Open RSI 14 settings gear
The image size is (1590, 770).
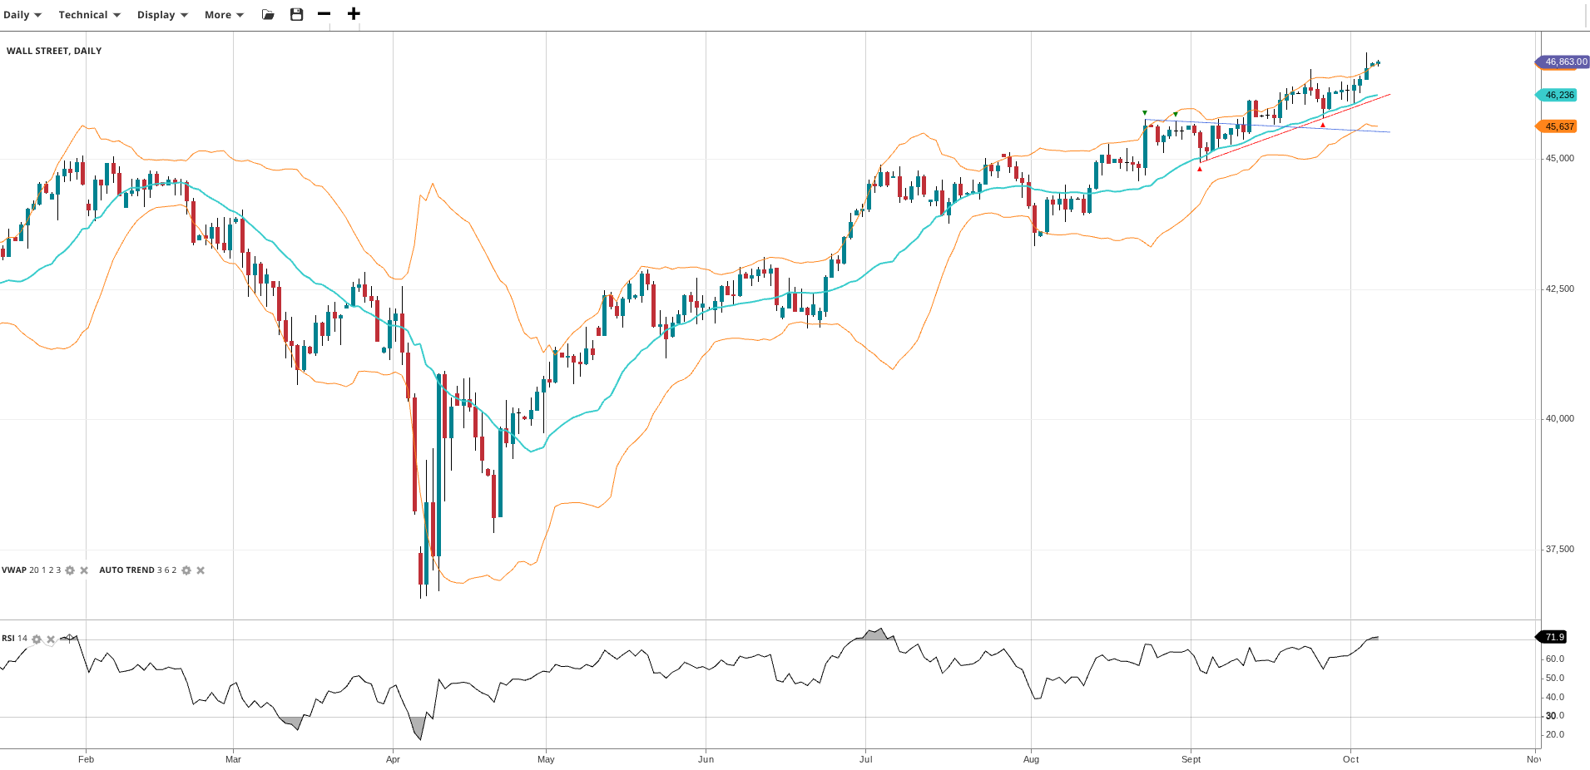click(x=37, y=639)
